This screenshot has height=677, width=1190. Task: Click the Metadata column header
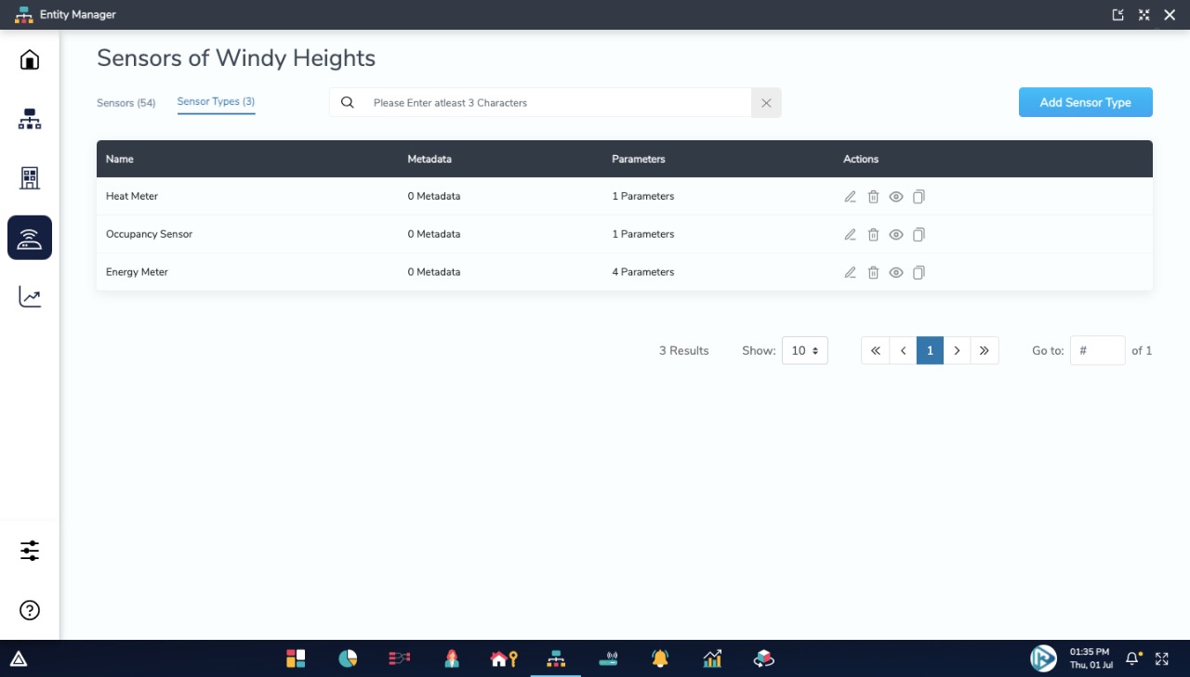(430, 159)
